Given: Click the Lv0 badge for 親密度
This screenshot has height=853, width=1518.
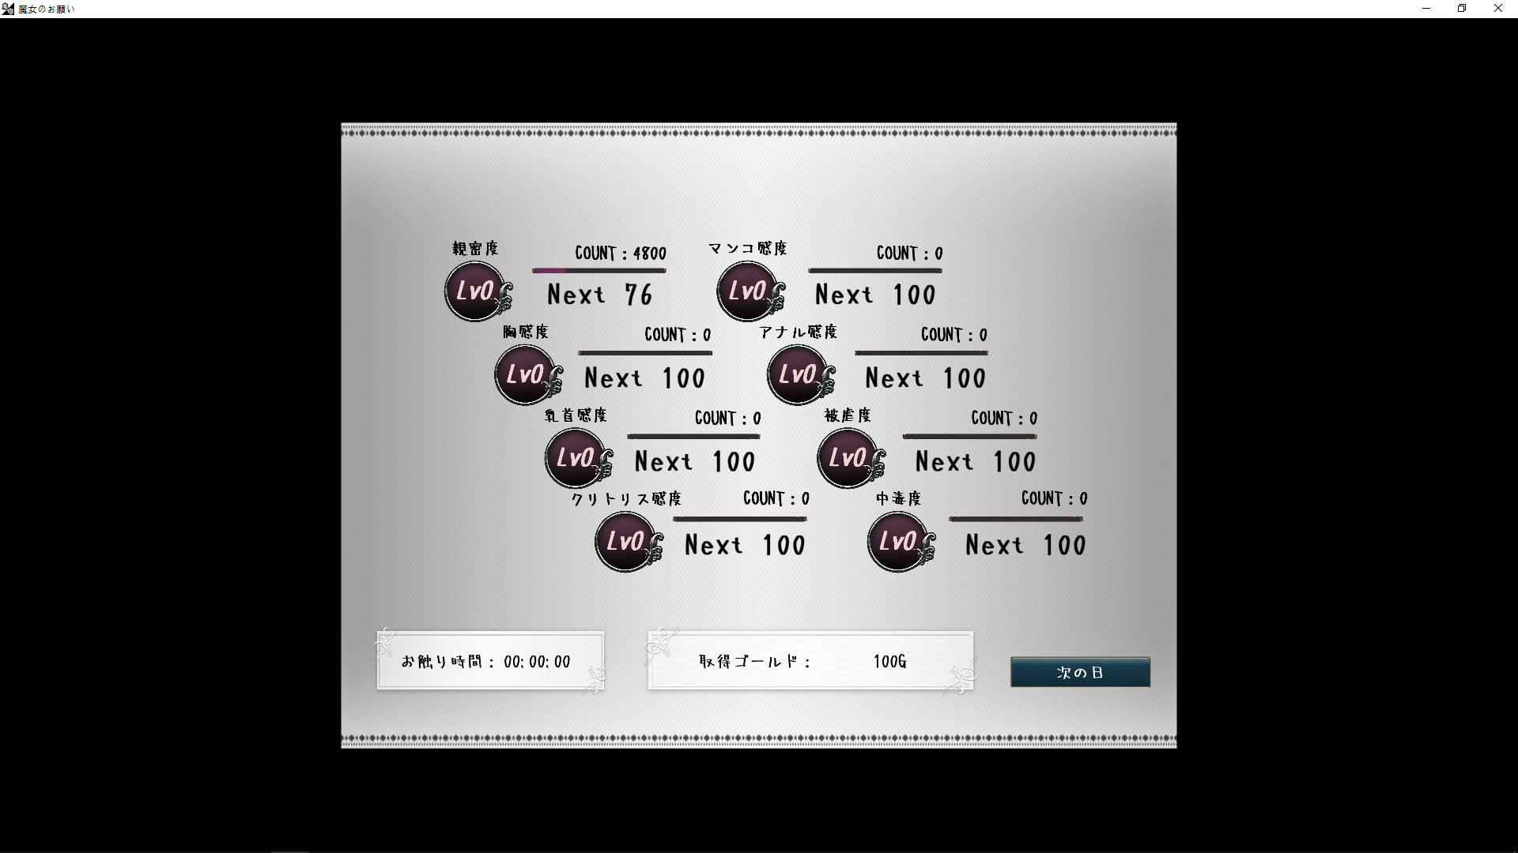Looking at the screenshot, I should (475, 291).
